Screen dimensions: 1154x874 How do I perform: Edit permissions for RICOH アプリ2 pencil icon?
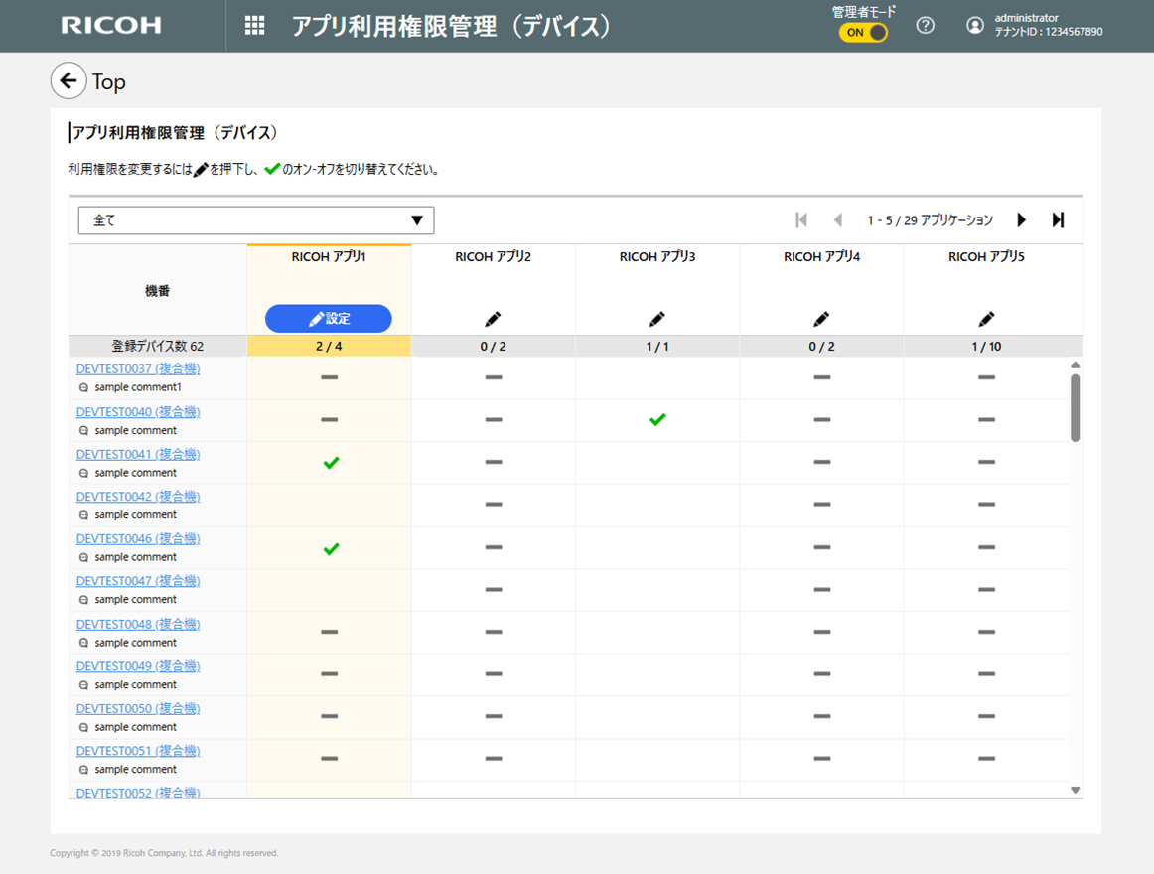click(493, 319)
